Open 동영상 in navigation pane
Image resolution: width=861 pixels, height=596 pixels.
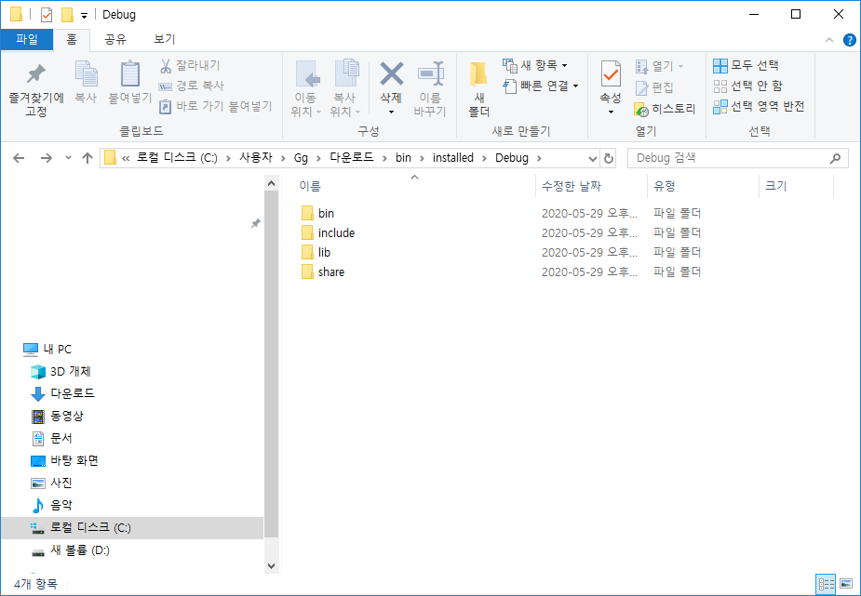(66, 417)
